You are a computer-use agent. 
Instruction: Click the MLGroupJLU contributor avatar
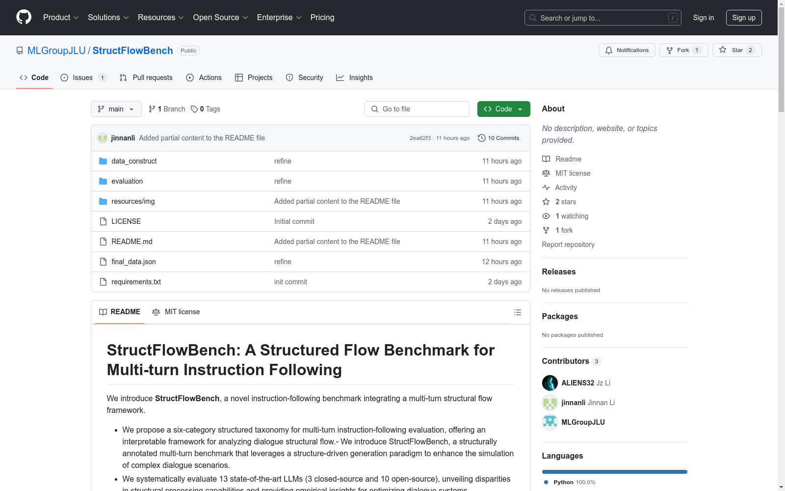550,422
